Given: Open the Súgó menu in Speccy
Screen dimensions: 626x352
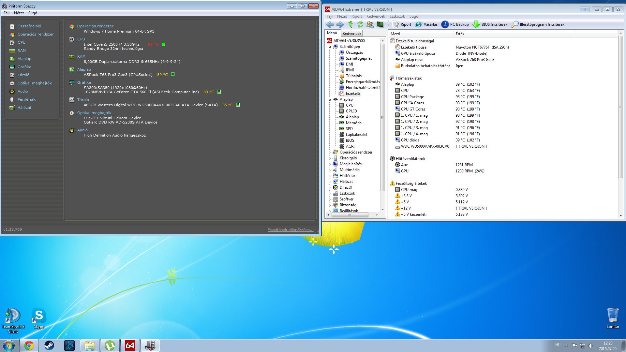Looking at the screenshot, I should (x=33, y=13).
